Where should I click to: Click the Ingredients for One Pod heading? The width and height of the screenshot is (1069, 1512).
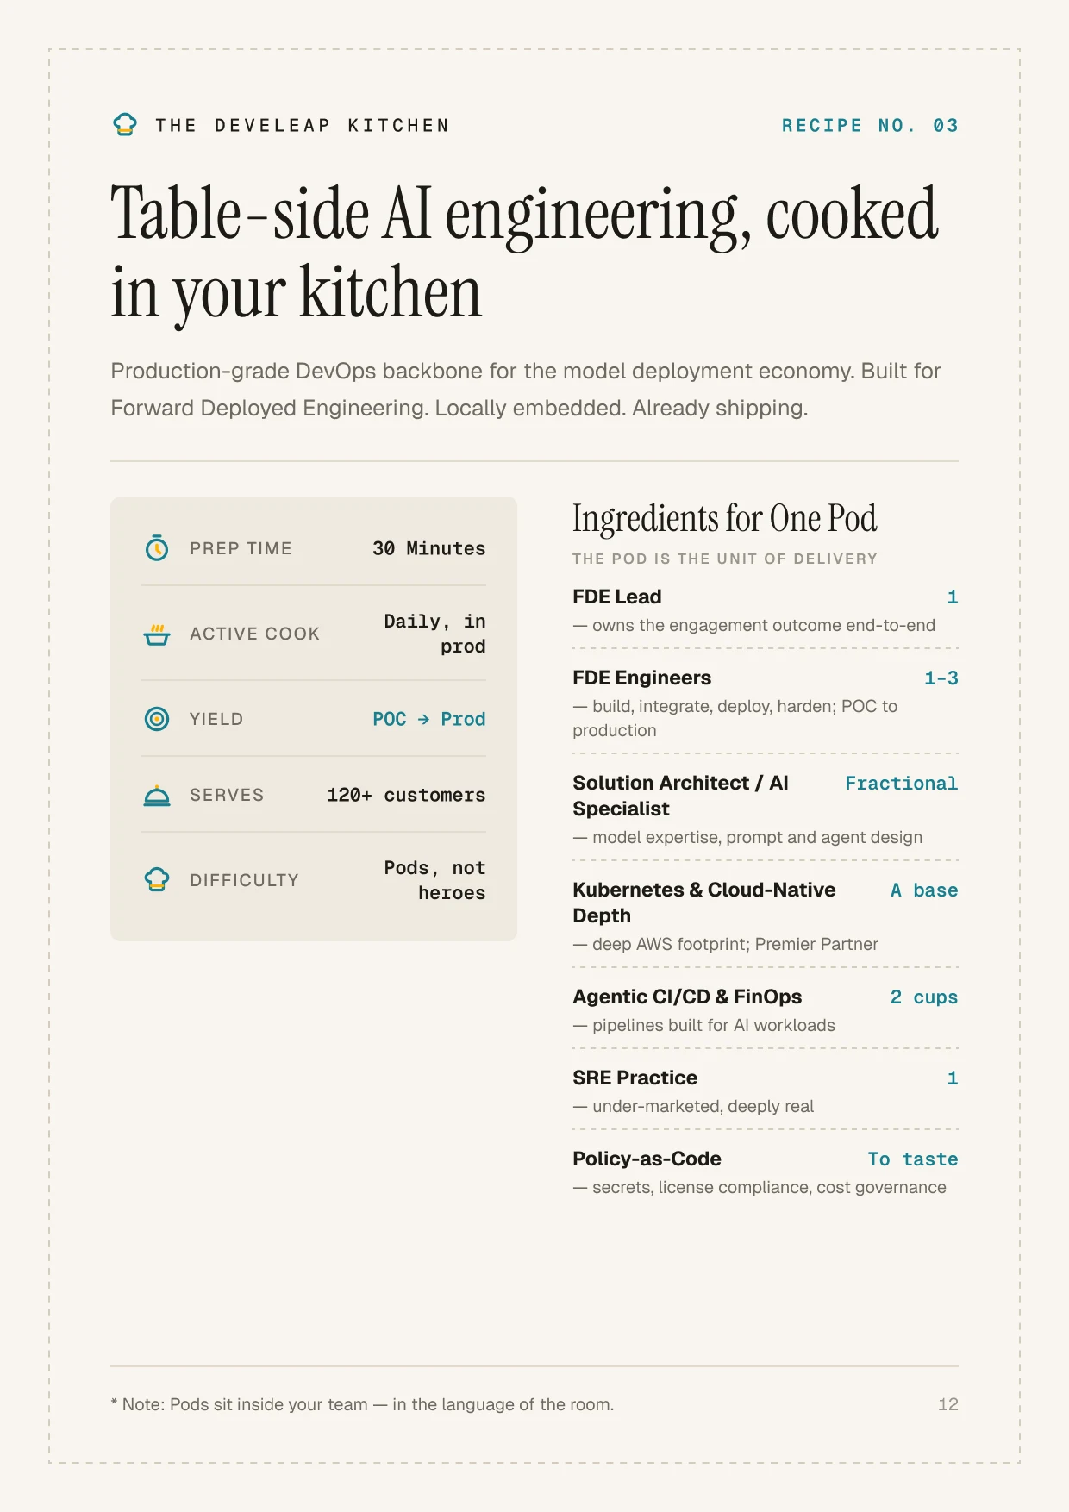[725, 519]
